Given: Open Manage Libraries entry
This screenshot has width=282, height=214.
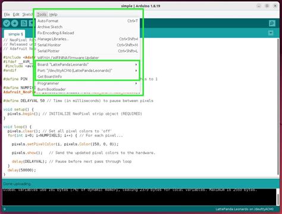Looking at the screenshot, I should pyautogui.click(x=87, y=39).
